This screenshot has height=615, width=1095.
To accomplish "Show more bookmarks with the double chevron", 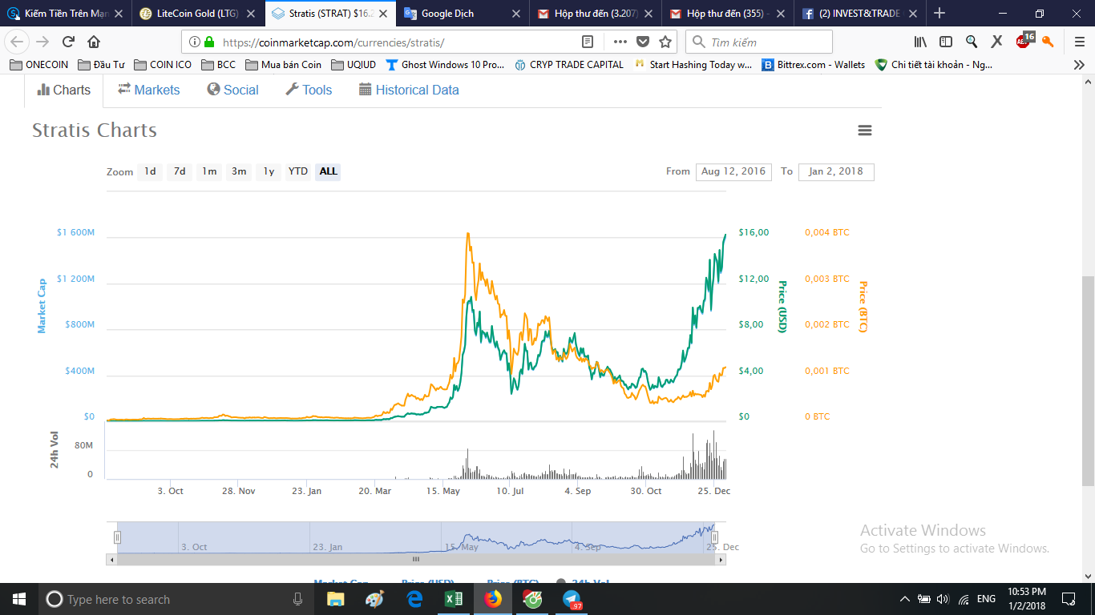I will point(1079,65).
